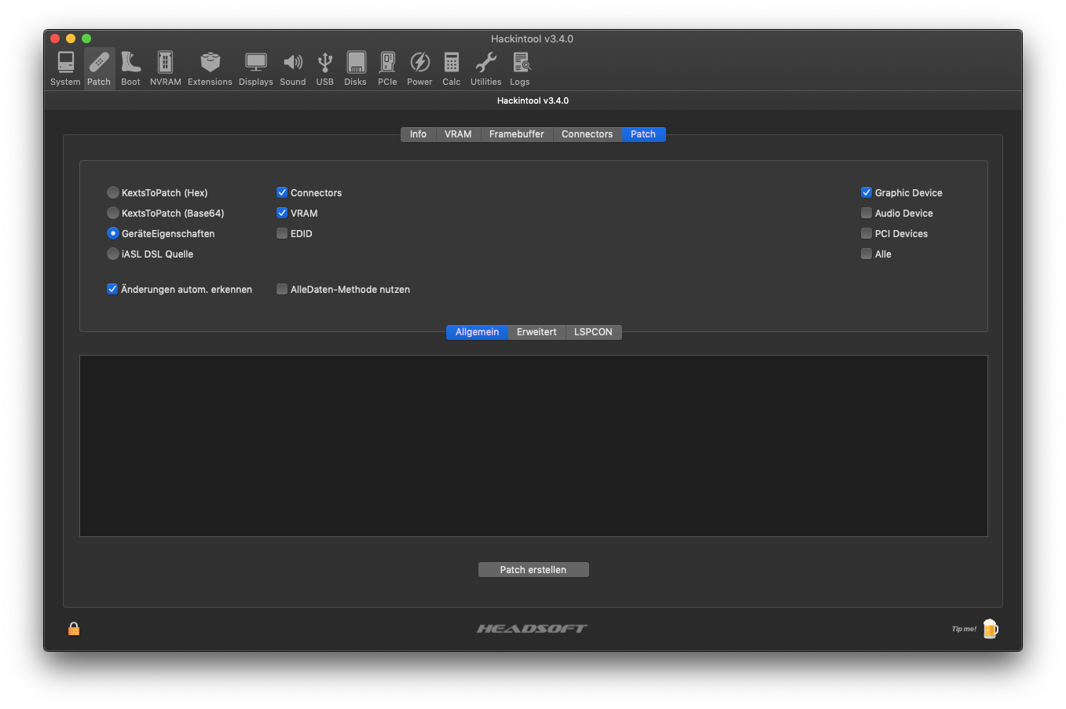Maximize the Hackintool window
Viewport: 1066px width, 709px height.
86,38
